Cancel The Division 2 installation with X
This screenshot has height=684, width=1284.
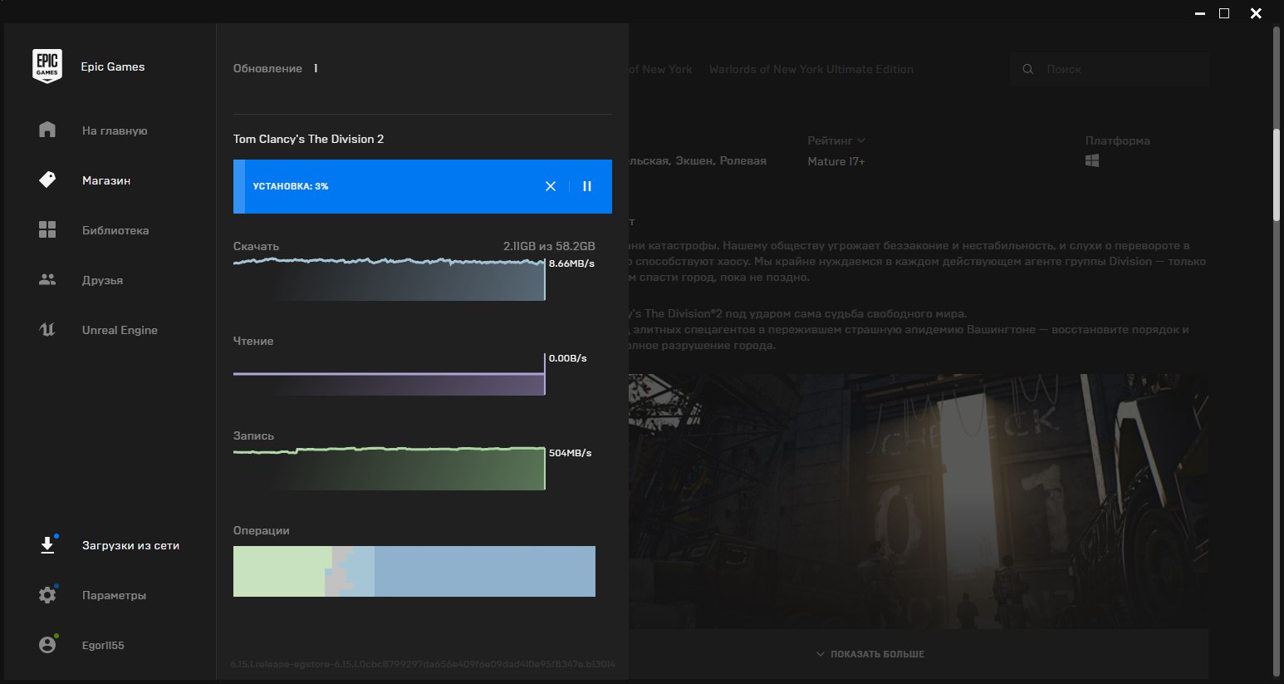551,186
